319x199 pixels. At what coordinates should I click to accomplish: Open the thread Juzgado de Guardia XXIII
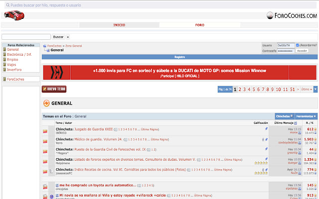[93, 129]
